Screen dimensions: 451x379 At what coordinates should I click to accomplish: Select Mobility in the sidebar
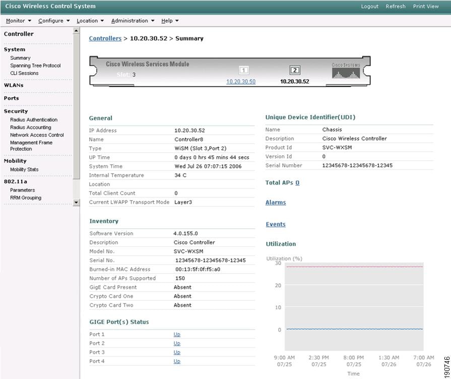pyautogui.click(x=15, y=161)
